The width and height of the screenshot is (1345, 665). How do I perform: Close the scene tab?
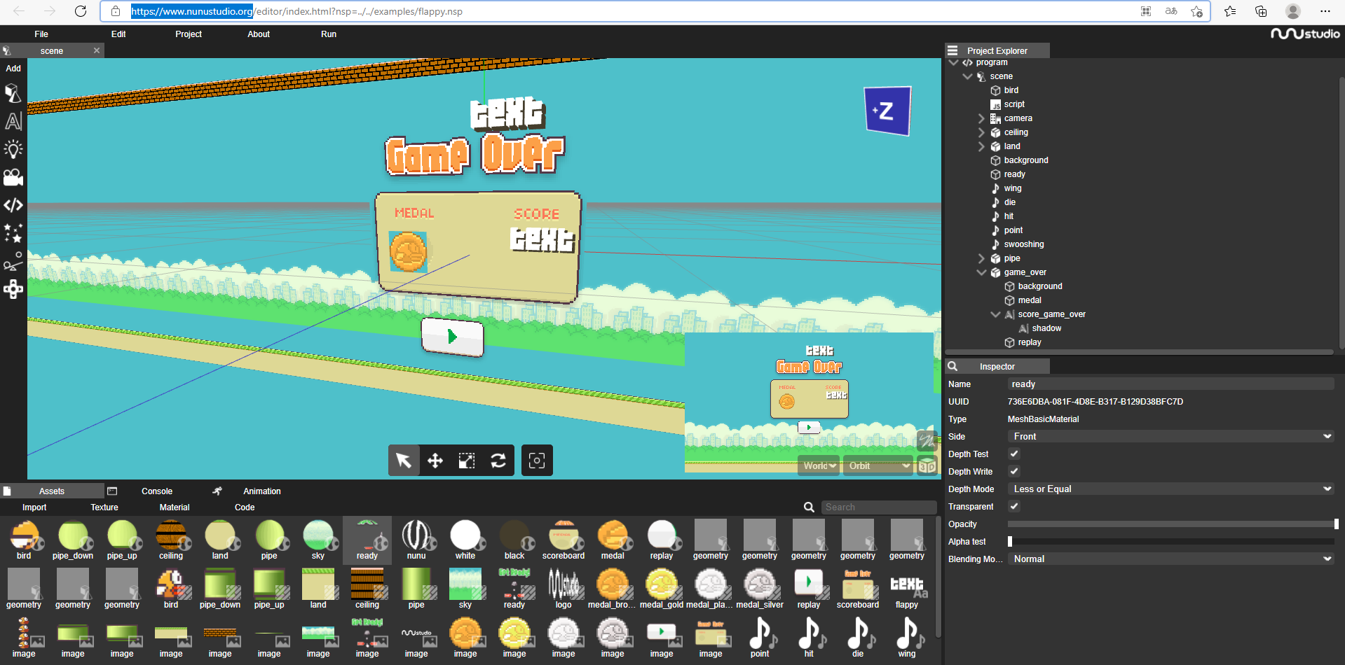tap(97, 50)
